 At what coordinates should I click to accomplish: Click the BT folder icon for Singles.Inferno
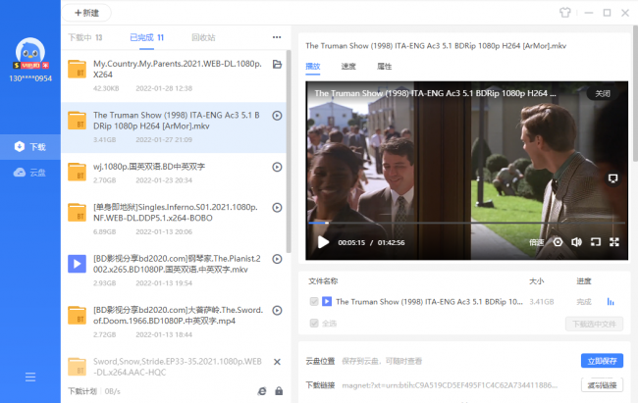click(77, 212)
